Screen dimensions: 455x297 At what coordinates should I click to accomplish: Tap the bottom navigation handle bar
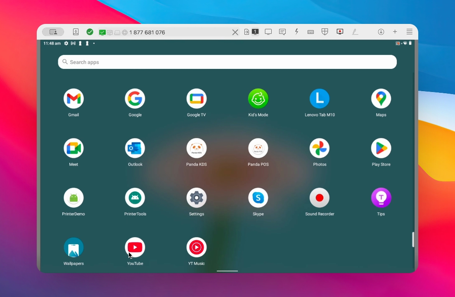pos(227,271)
